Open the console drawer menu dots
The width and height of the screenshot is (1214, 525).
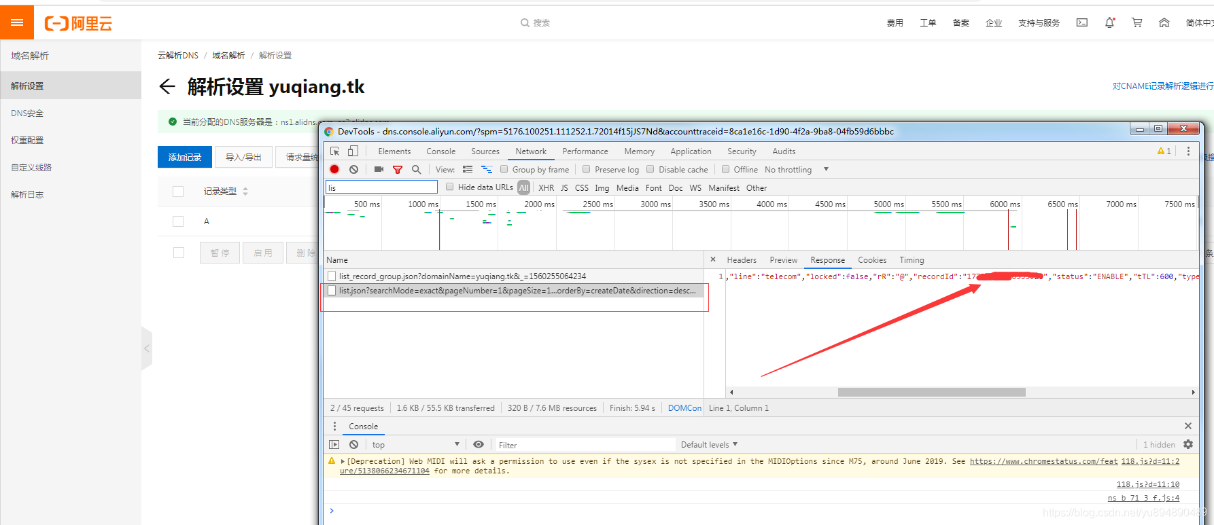[x=334, y=426]
